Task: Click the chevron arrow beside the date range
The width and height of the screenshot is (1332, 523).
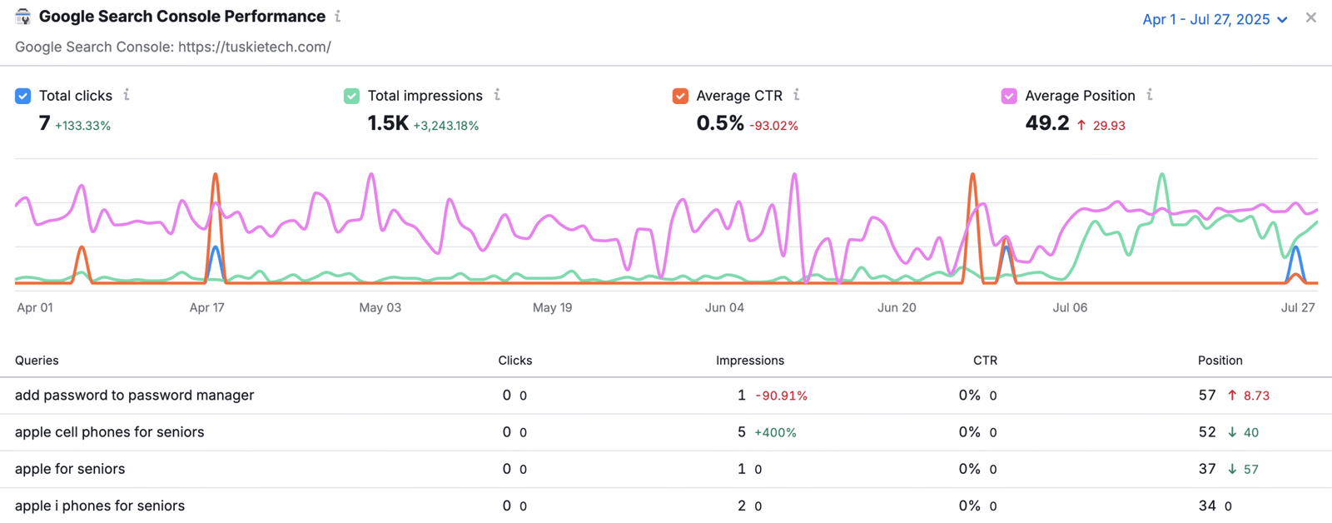Action: 1283,20
